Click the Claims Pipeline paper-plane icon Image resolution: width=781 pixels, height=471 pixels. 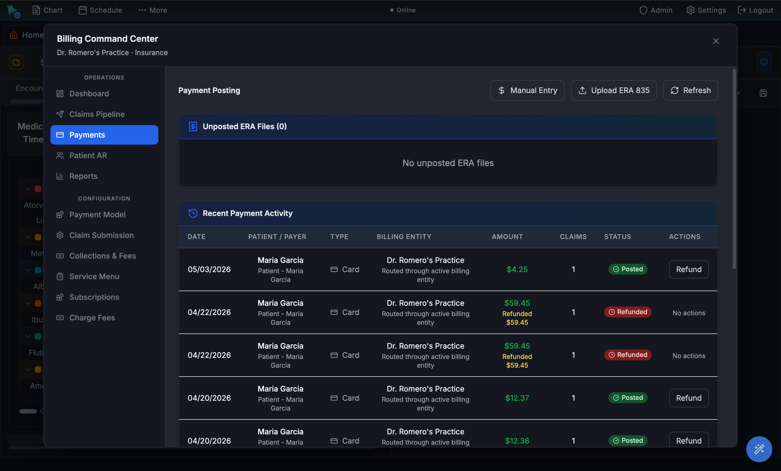[x=60, y=114]
